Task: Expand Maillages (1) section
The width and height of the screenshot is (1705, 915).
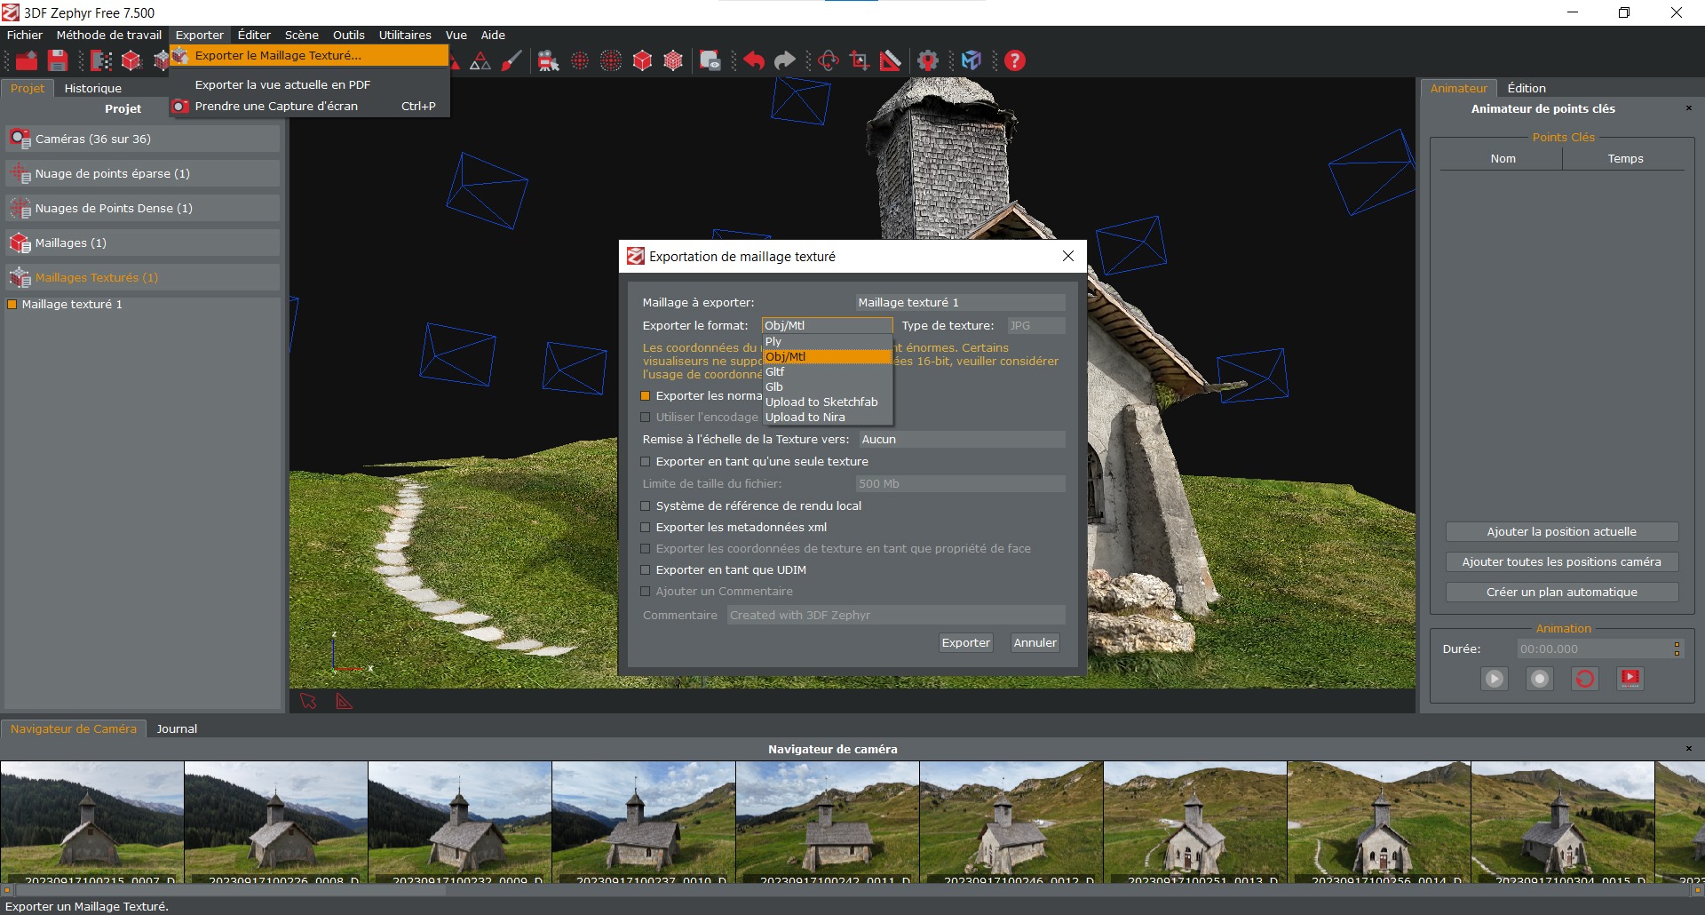Action: pyautogui.click(x=142, y=243)
